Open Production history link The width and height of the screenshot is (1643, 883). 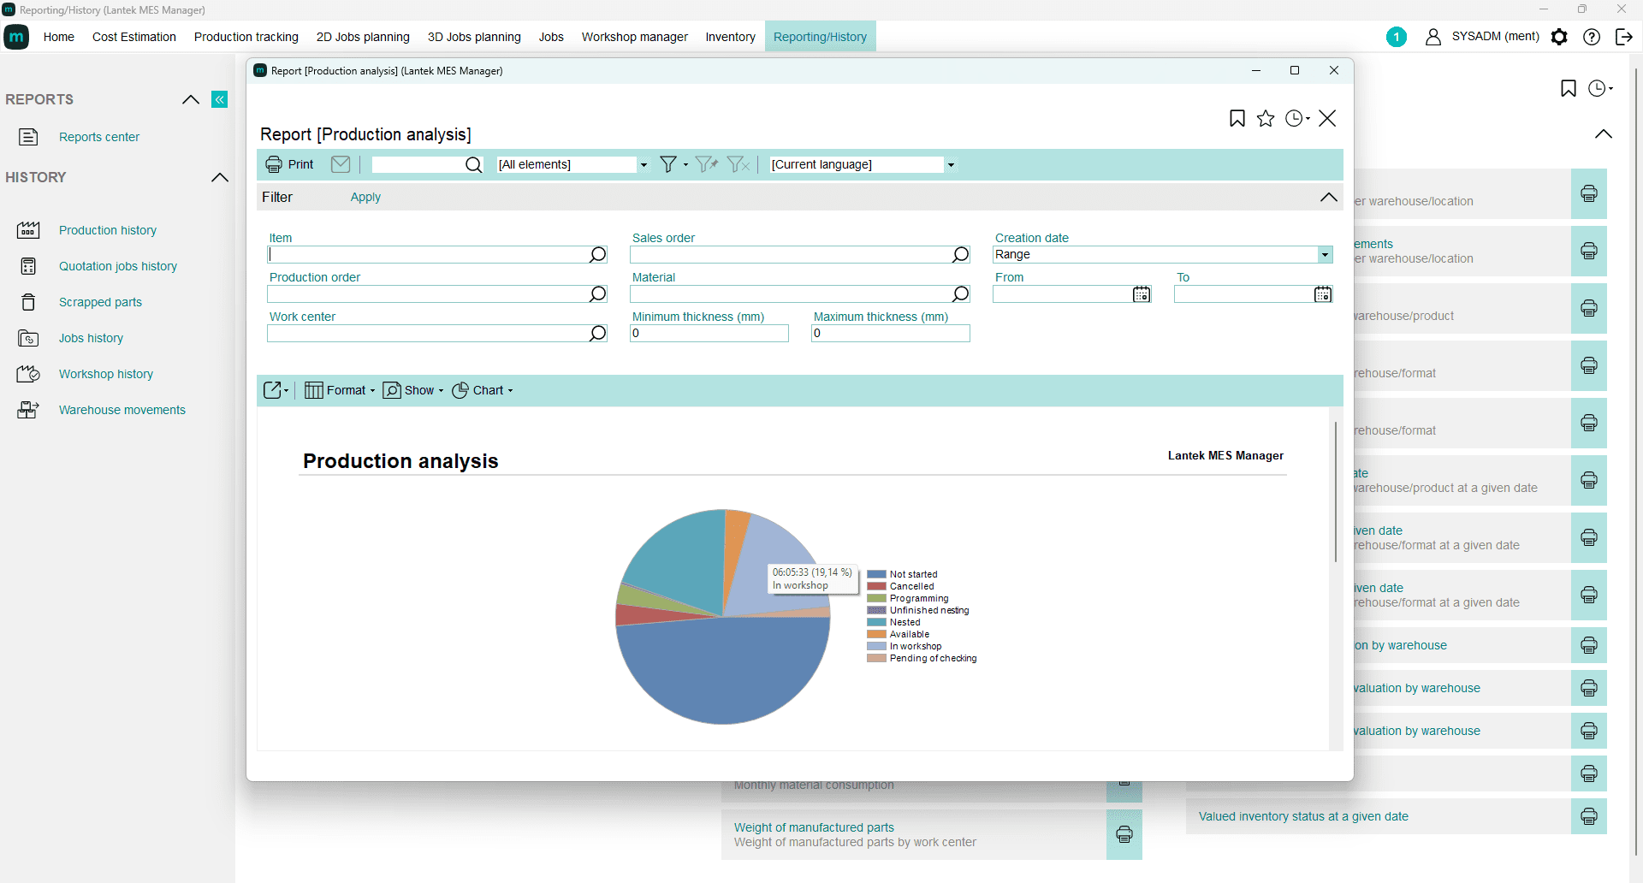[108, 230]
